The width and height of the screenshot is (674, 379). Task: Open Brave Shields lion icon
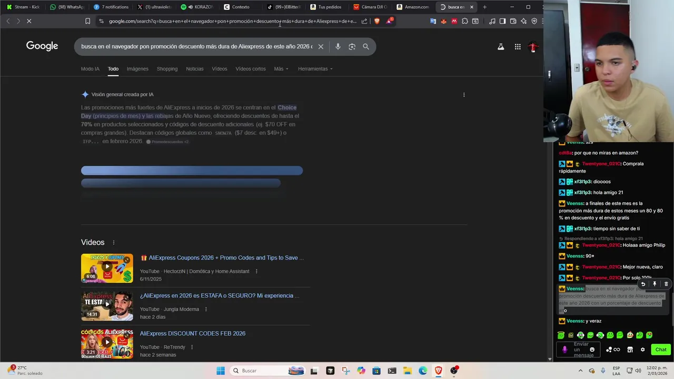click(x=377, y=21)
